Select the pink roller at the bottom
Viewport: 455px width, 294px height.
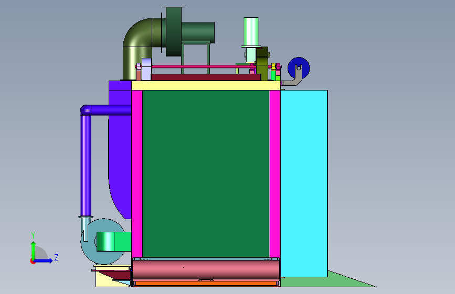(206, 269)
